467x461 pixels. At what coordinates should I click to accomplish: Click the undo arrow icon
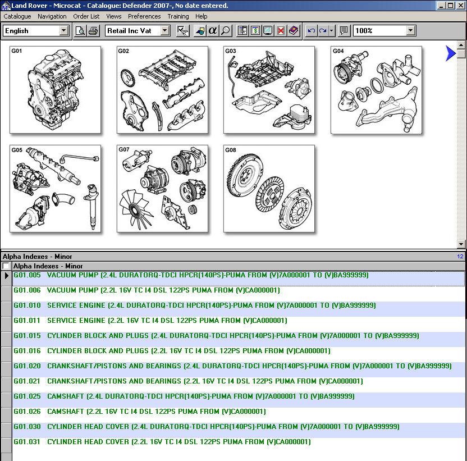[311, 31]
